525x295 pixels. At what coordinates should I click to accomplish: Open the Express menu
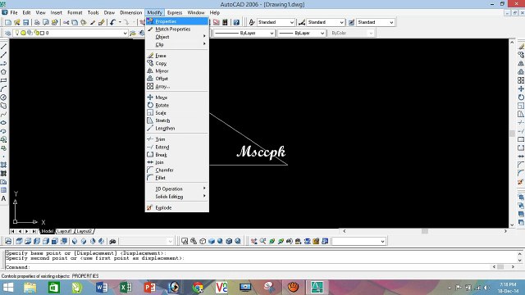coord(175,13)
